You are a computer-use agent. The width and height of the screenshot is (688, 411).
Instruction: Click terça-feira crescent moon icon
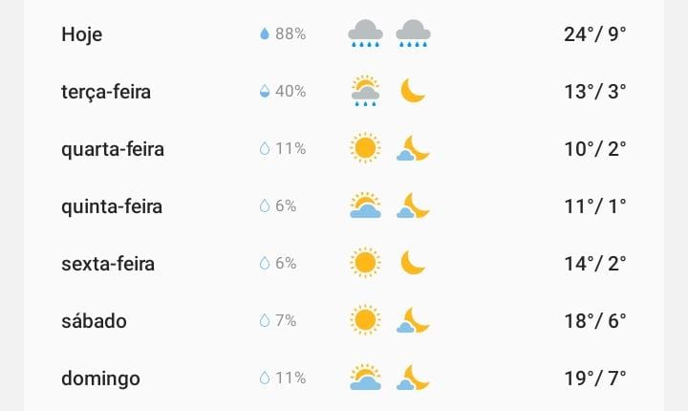(413, 91)
